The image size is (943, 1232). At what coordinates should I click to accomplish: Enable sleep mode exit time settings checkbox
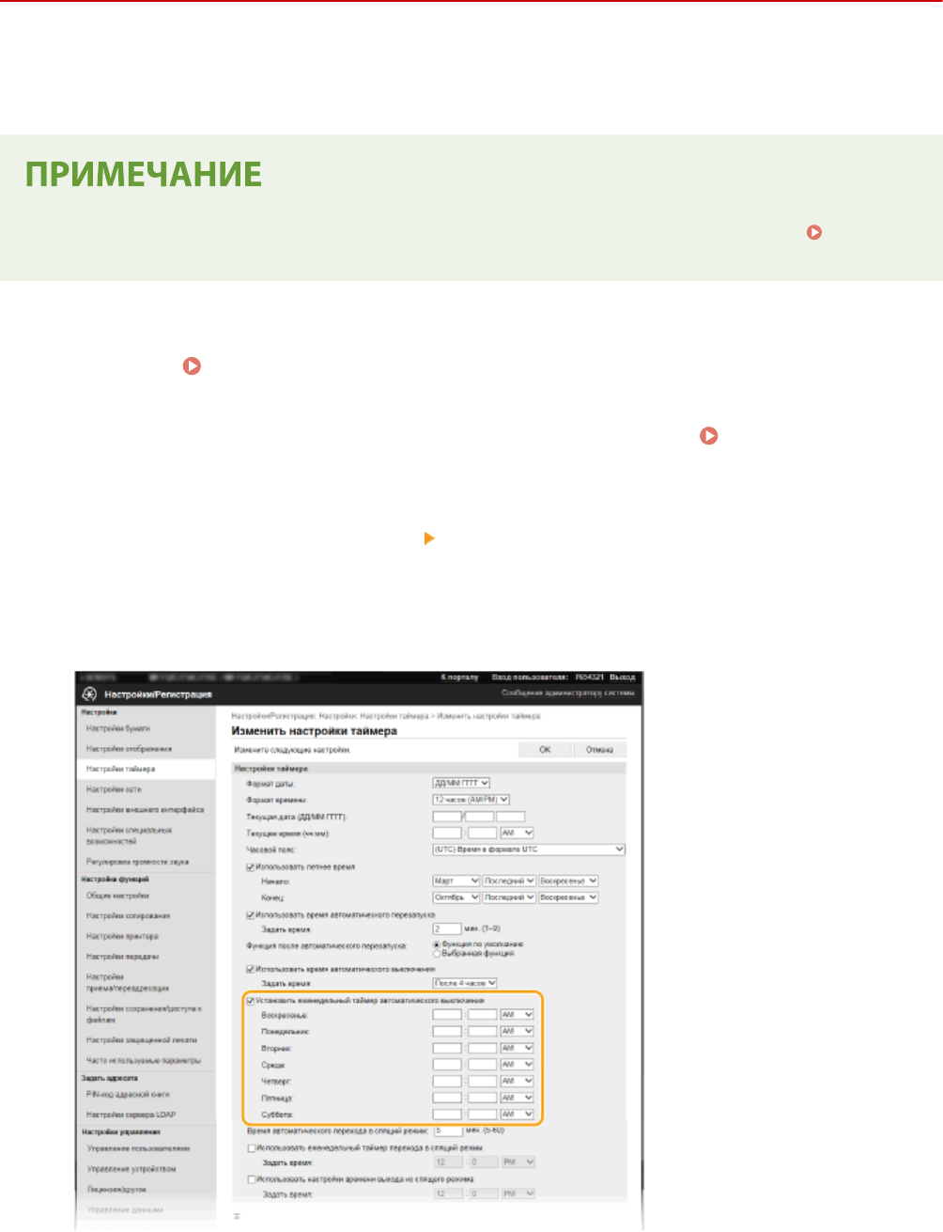click(250, 1179)
